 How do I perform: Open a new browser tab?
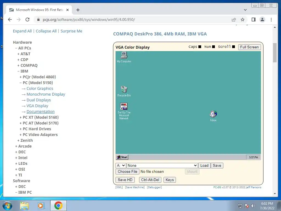pyautogui.click(x=78, y=10)
